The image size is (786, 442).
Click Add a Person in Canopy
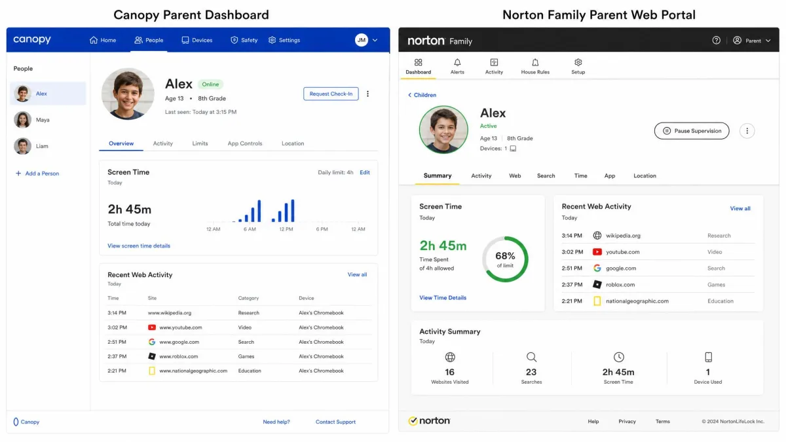pos(37,174)
